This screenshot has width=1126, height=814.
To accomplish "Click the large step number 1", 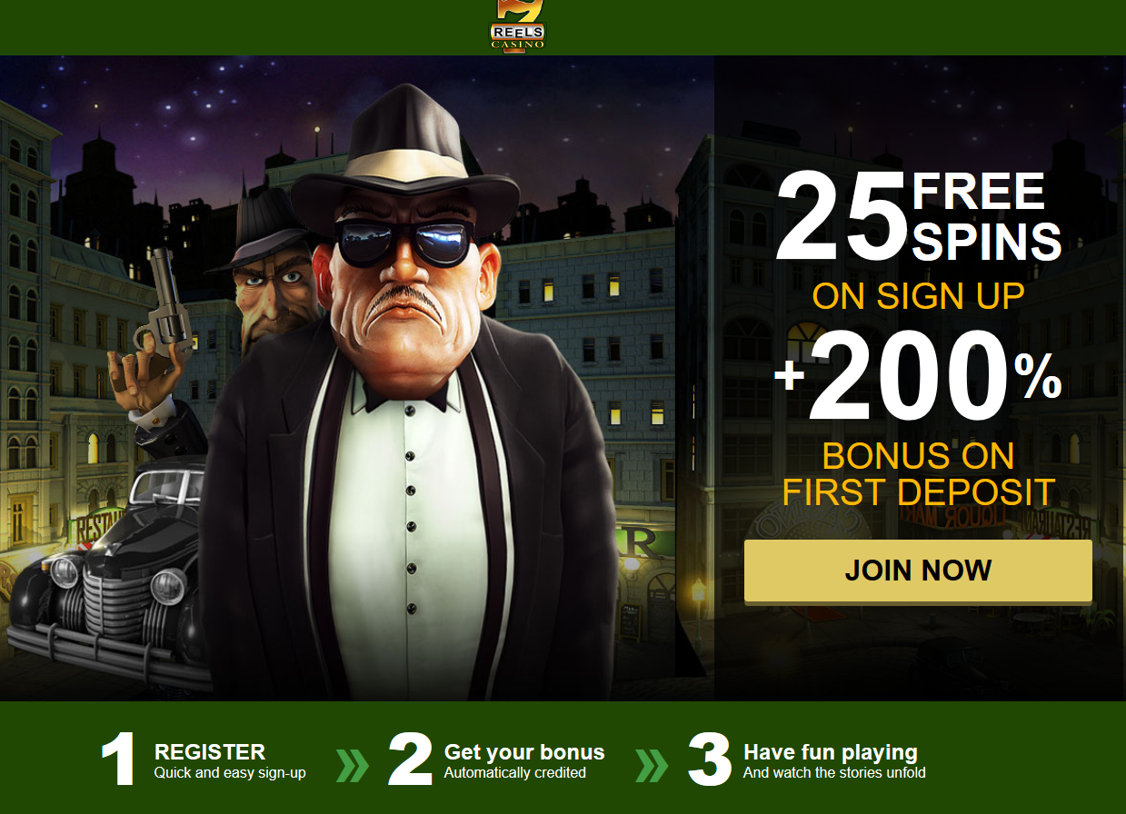I will click(119, 759).
